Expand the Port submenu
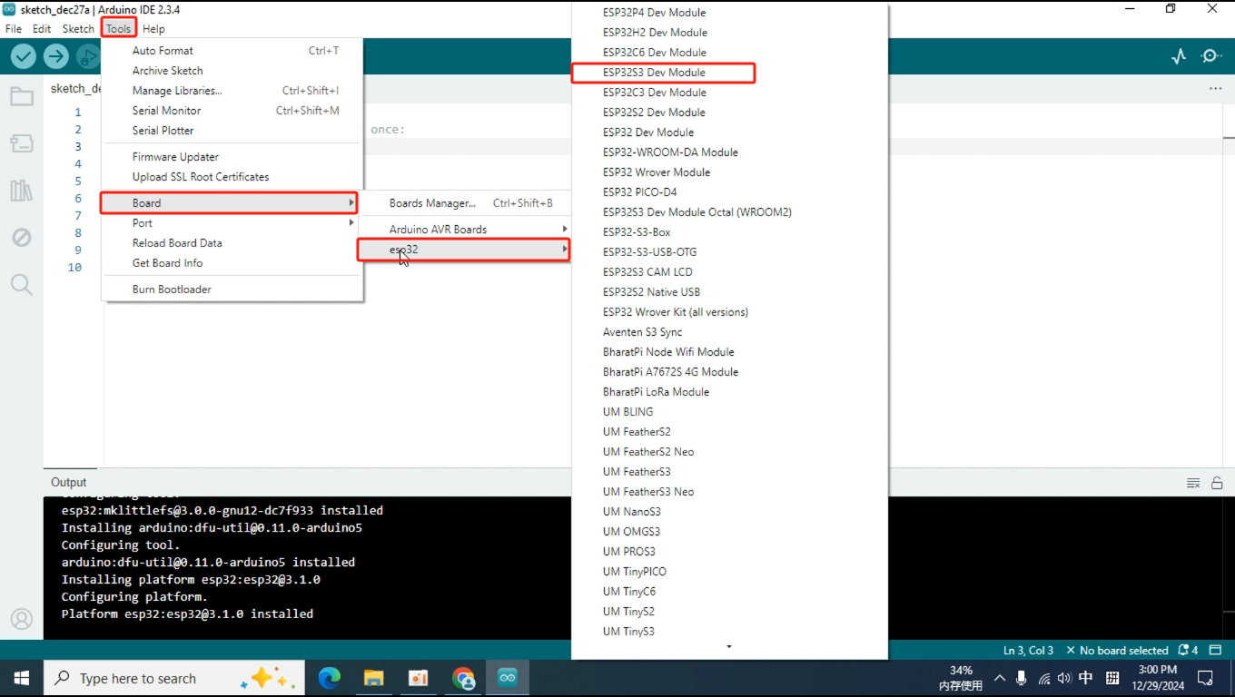 [232, 223]
